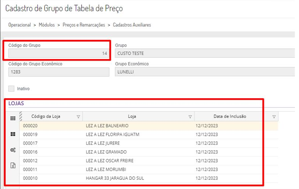
Task: Click the four-tile layout icon
Action: pyautogui.click(x=13, y=134)
